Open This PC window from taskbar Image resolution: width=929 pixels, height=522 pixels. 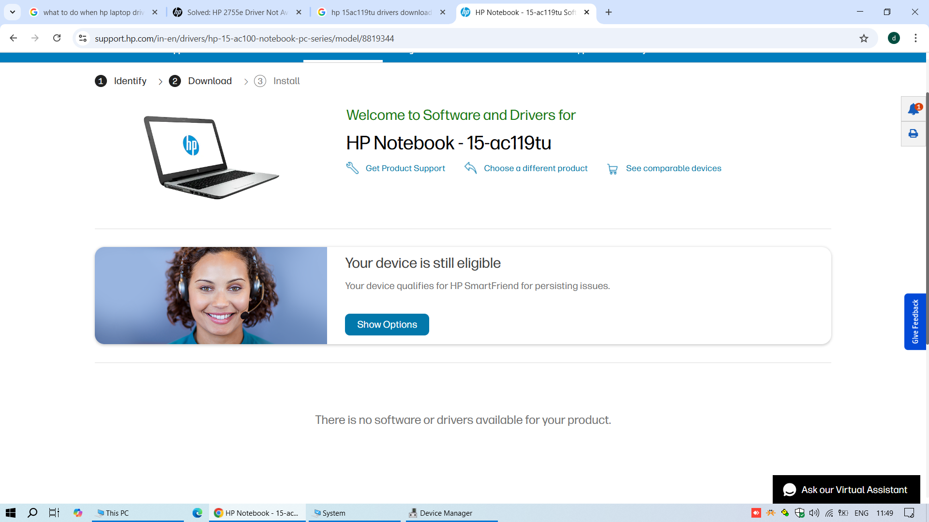coord(138,513)
